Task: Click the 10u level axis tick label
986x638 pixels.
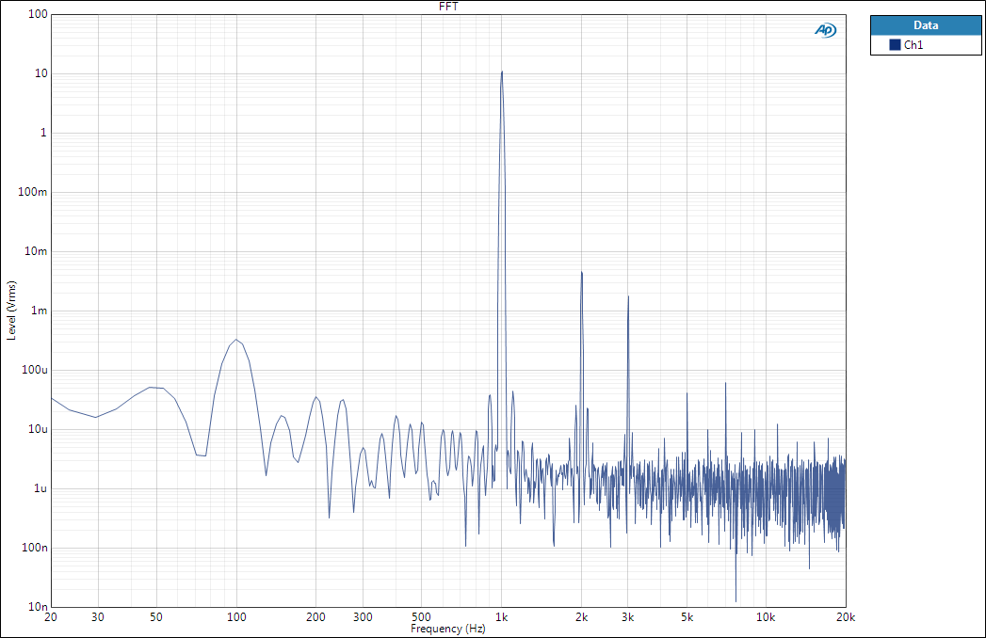Action: [38, 429]
